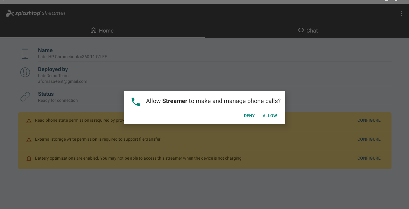
Task: Click warning triangle for external storage permission
Action: point(29,140)
